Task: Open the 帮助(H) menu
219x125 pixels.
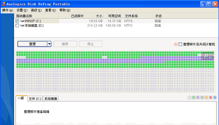Action: click(x=65, y=10)
